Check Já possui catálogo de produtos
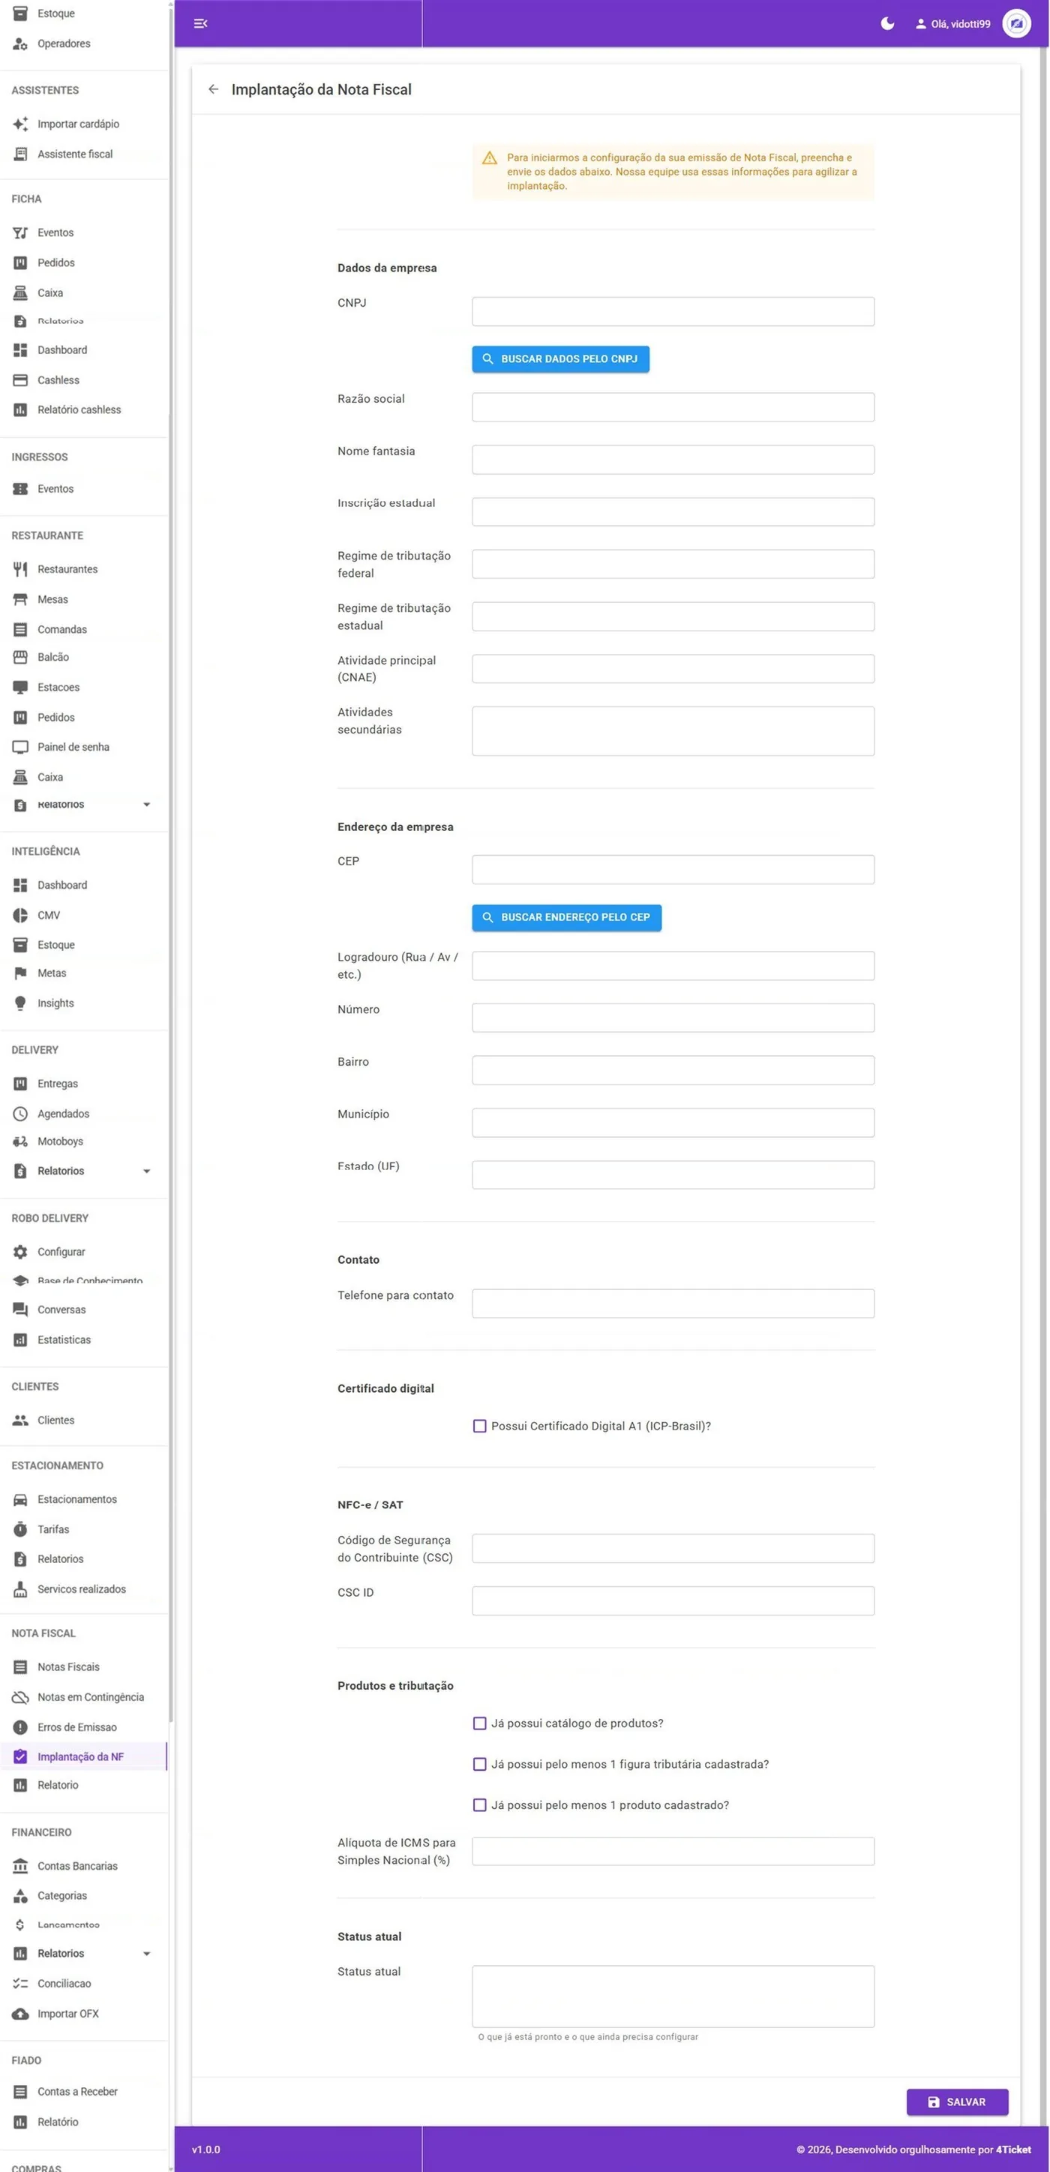Viewport: 1050px width, 2172px height. click(x=480, y=1723)
